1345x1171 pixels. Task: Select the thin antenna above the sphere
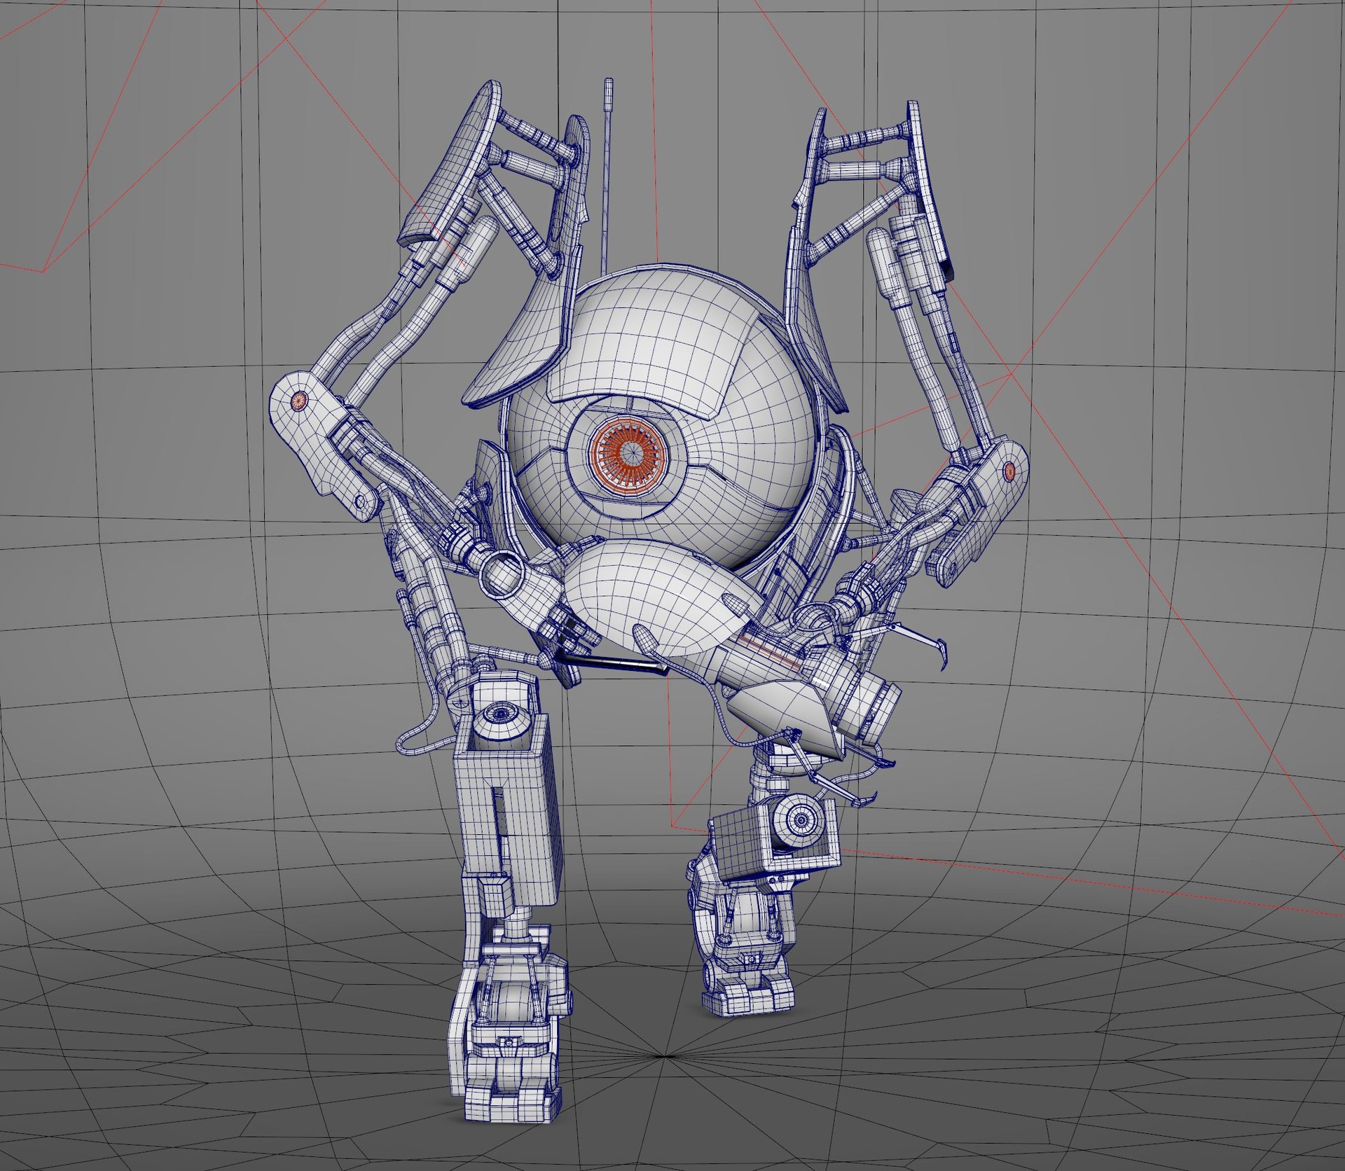pos(607,175)
